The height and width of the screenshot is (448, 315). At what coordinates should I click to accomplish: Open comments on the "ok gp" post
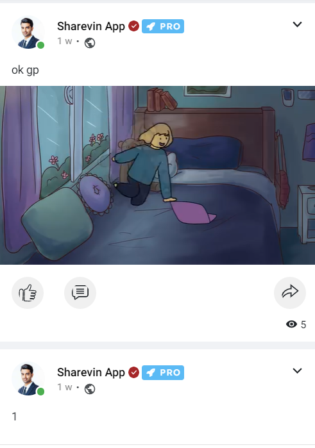[x=80, y=292]
